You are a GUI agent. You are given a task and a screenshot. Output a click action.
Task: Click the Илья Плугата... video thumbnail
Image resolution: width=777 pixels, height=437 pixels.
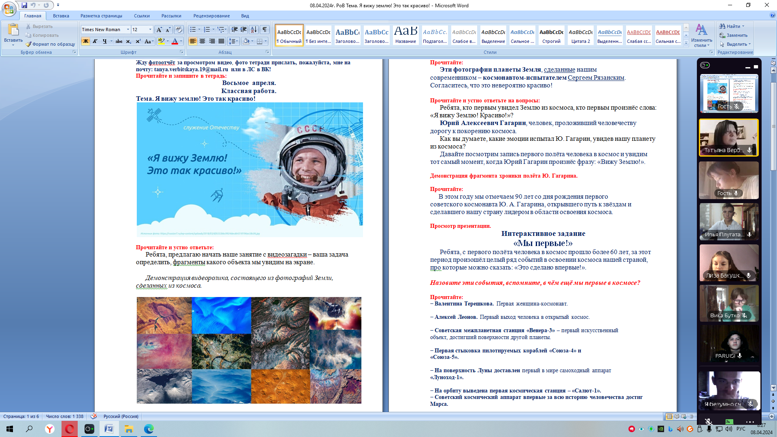(729, 222)
